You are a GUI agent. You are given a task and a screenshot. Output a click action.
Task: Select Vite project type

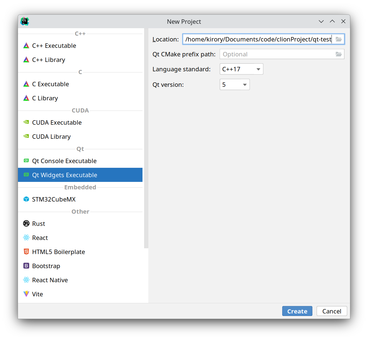click(x=80, y=294)
